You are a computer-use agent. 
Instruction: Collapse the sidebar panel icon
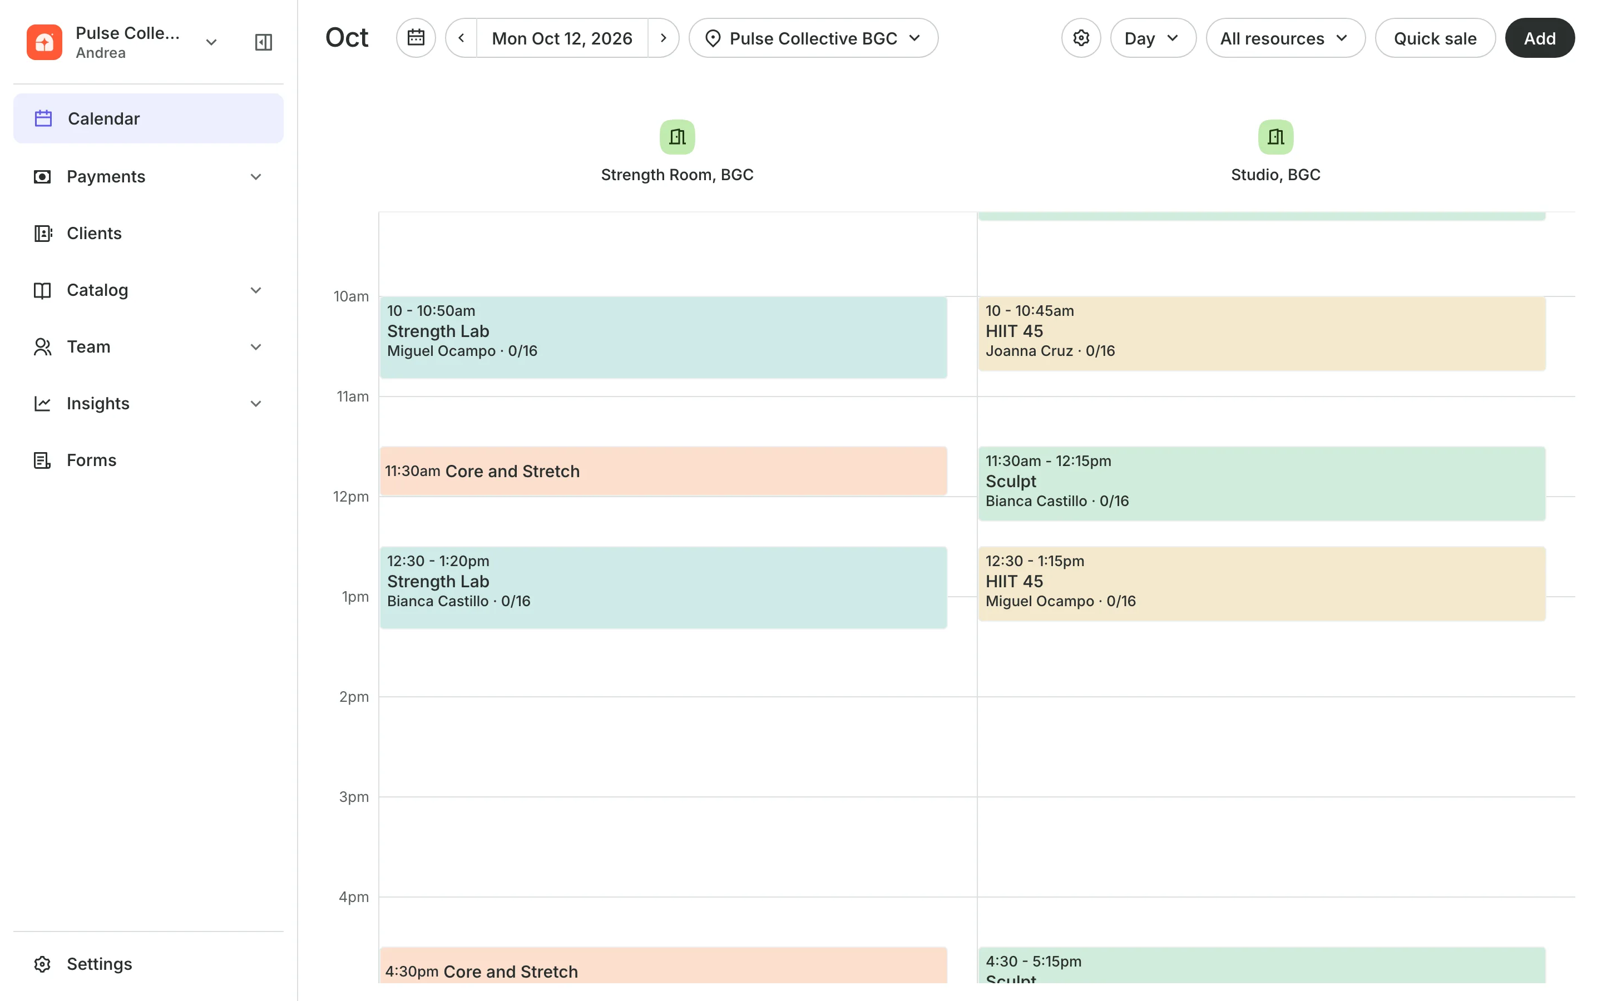coord(264,42)
